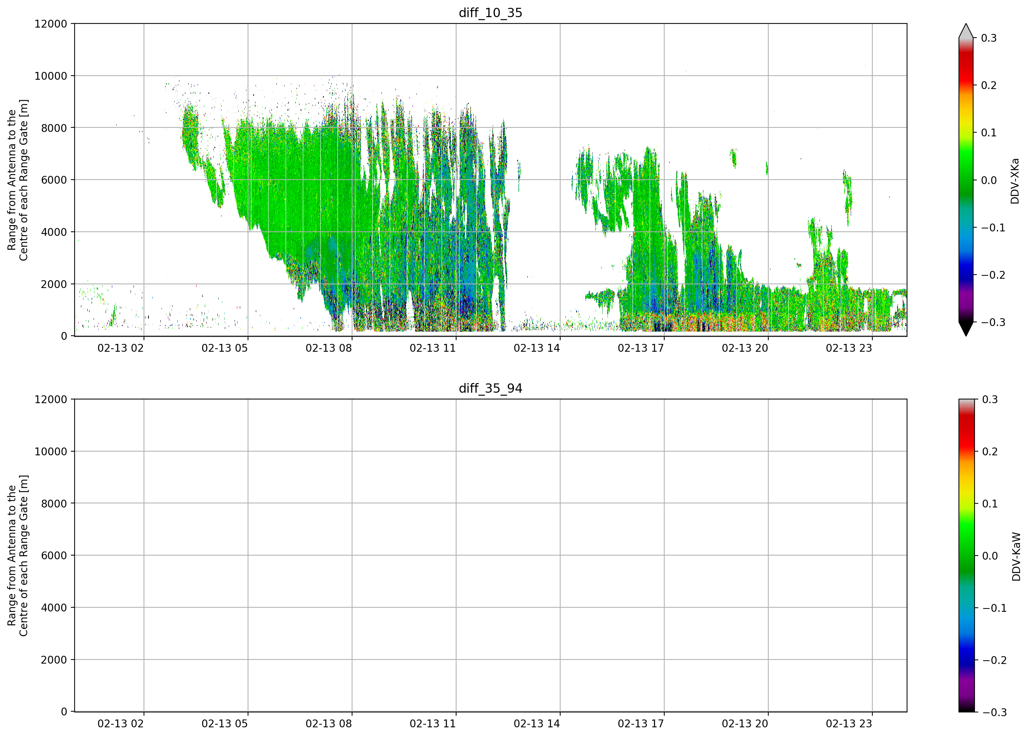Image resolution: width=1029 pixels, height=737 pixels.
Task: Click the 6000 y-tick in diff_35_94 plot
Action: click(54, 556)
